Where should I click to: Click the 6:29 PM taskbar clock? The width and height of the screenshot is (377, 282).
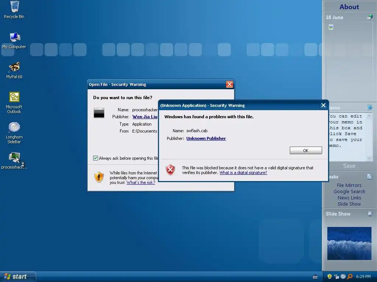[x=363, y=276]
